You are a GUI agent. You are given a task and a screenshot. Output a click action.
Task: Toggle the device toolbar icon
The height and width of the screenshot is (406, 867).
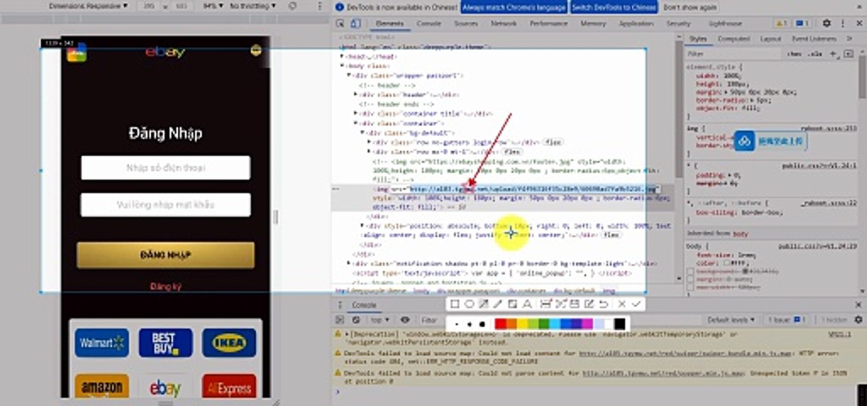coord(355,24)
